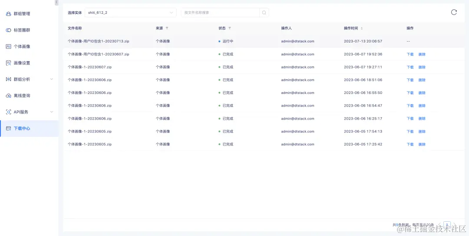Click the 运行中 status cell
Screen dimensions: 469x236
(x=226, y=41)
